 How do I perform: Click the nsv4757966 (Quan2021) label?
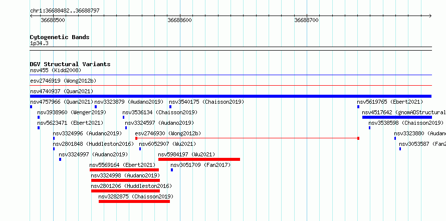click(x=62, y=102)
